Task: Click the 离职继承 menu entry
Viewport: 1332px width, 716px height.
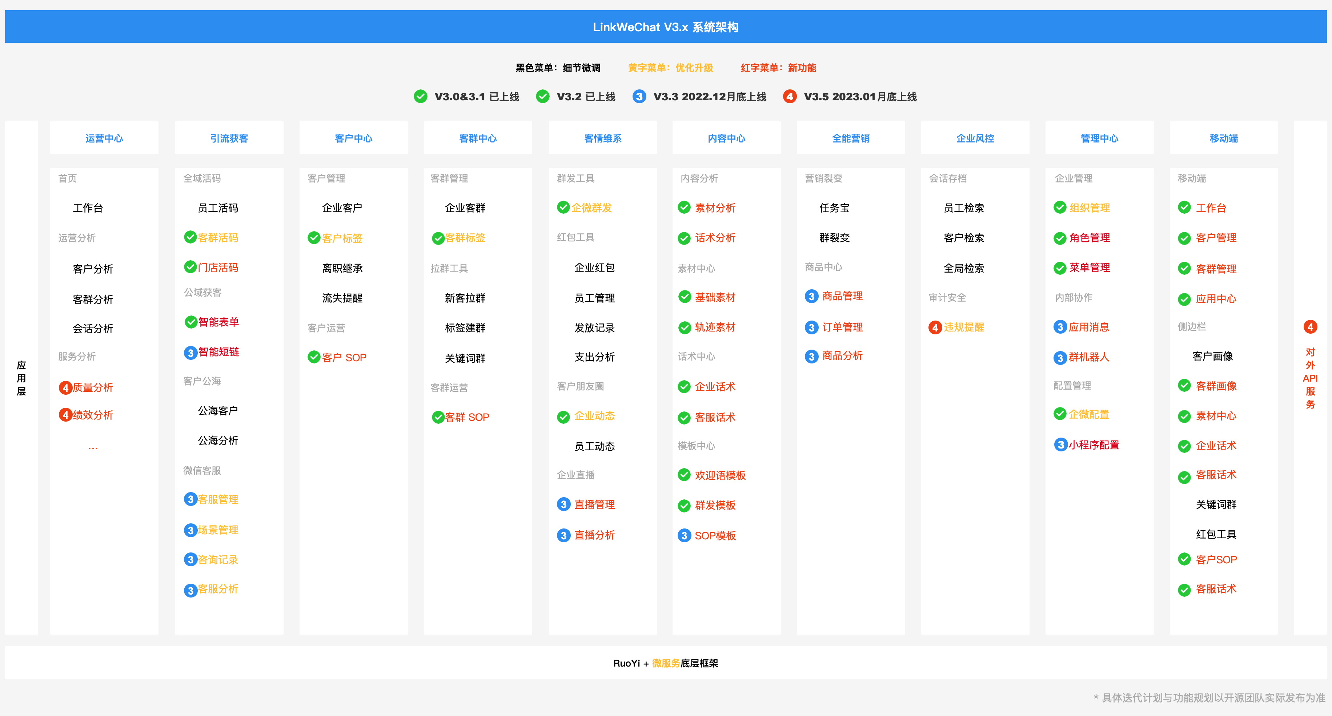Action: 342,268
